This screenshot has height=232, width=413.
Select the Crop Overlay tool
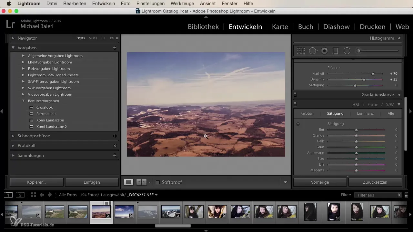click(301, 51)
